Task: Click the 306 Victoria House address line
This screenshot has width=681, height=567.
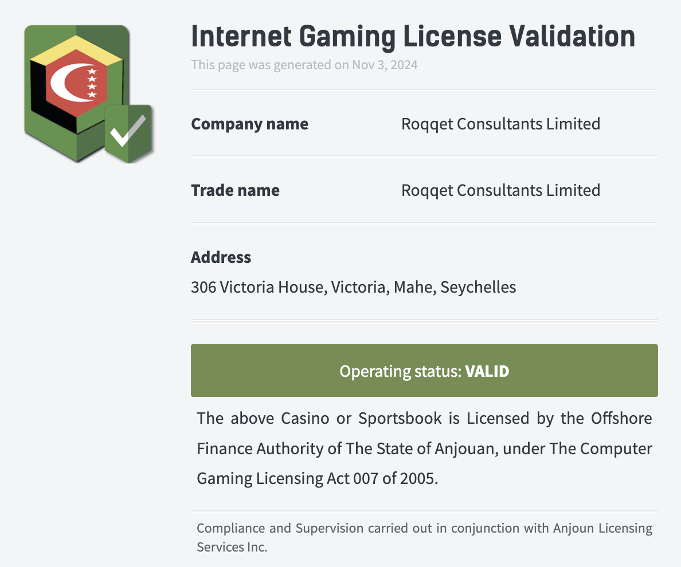Action: 353,287
